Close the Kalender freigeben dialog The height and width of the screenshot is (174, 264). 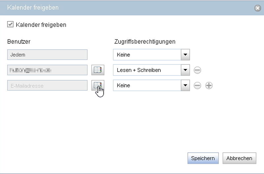[x=258, y=8]
